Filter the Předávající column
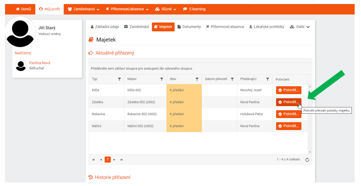Image resolution: width=361 pixels, height=186 pixels. point(268,79)
